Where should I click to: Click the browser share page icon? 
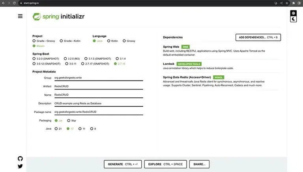[x=281, y=3]
